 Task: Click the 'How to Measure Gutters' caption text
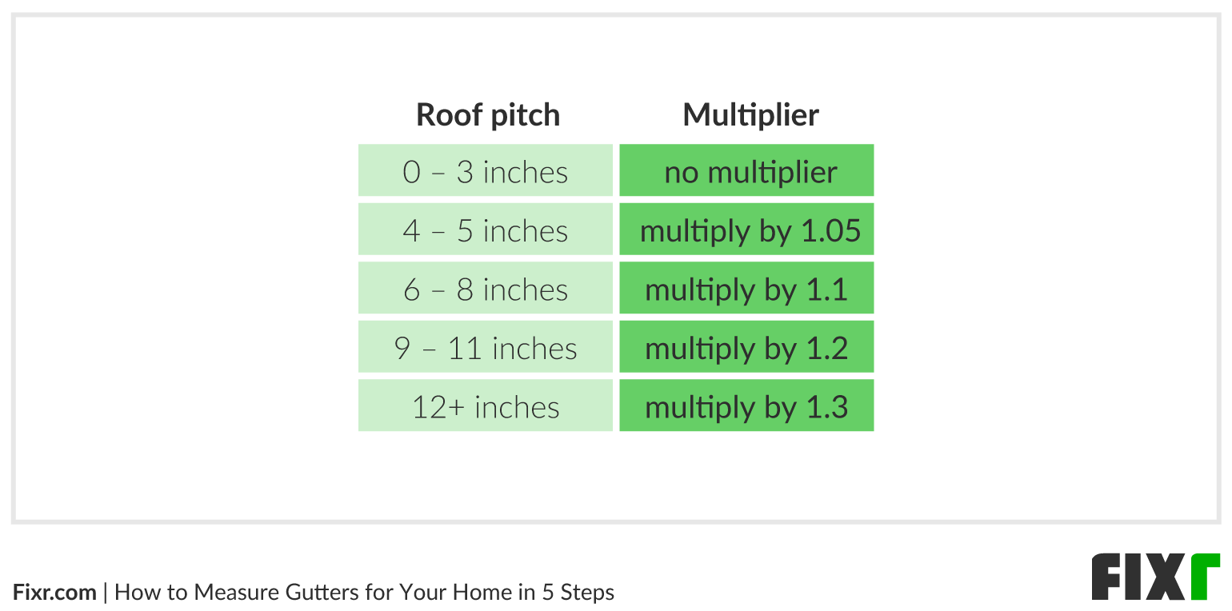pyautogui.click(x=364, y=593)
